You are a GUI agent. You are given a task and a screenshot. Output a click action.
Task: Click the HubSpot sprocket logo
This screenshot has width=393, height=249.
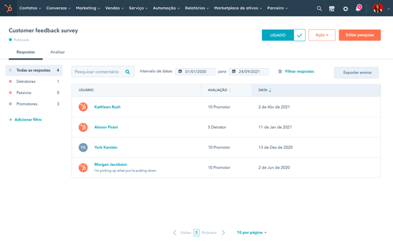pyautogui.click(x=9, y=8)
